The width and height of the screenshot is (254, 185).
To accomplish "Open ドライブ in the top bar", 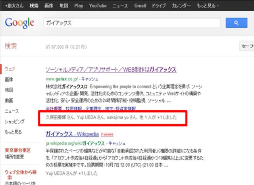I will [x=159, y=6].
